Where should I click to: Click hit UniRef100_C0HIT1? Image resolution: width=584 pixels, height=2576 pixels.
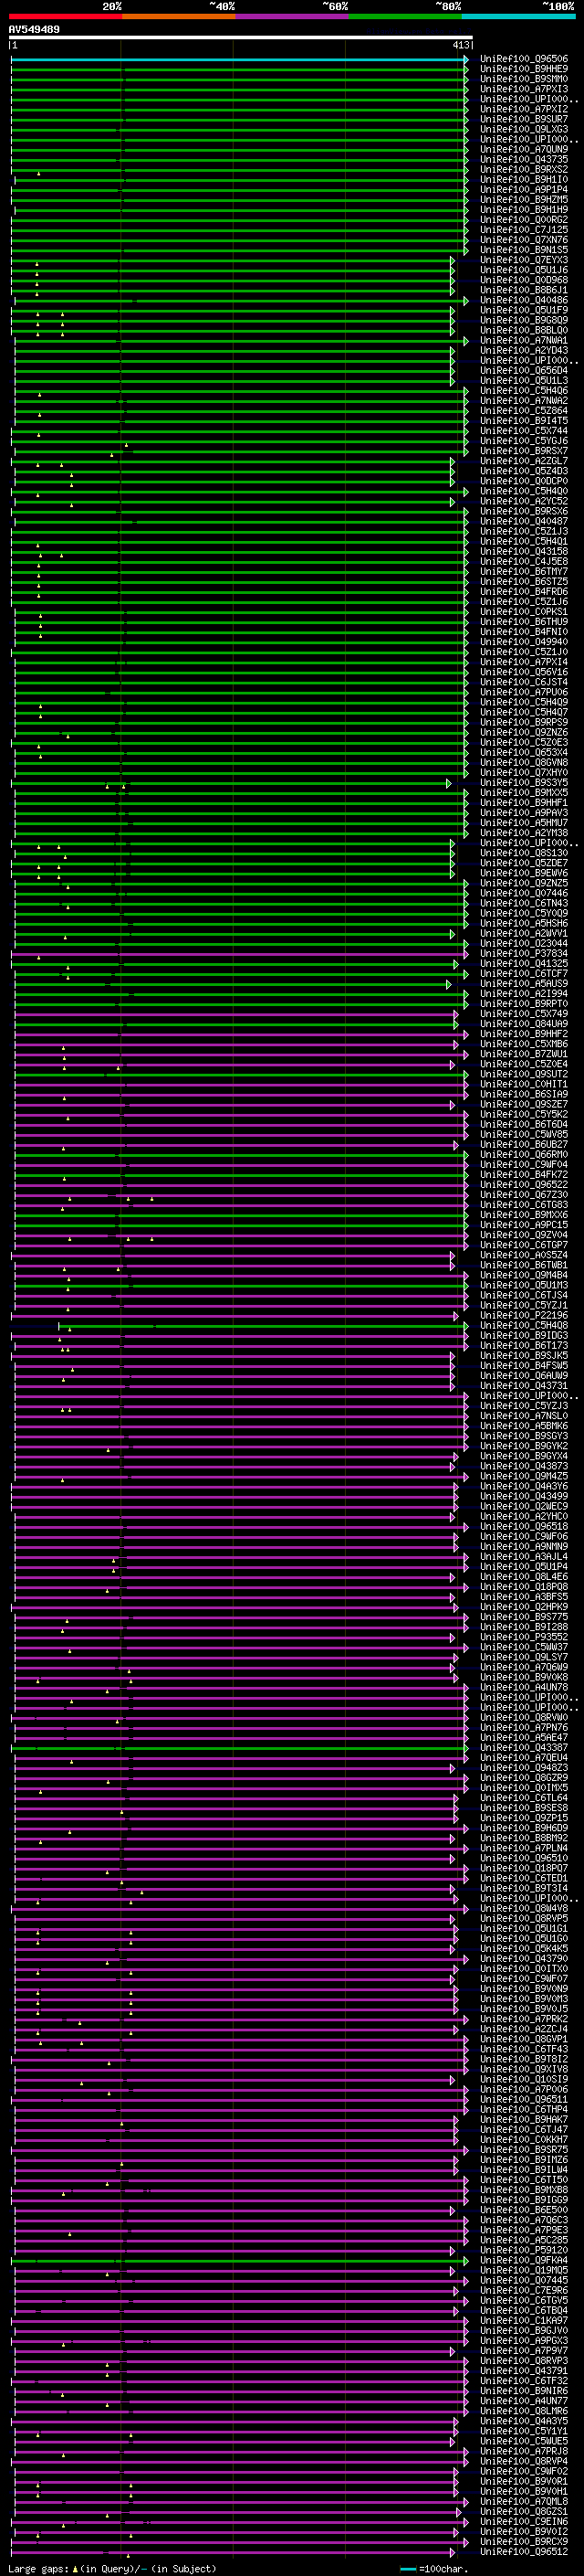(x=524, y=1084)
